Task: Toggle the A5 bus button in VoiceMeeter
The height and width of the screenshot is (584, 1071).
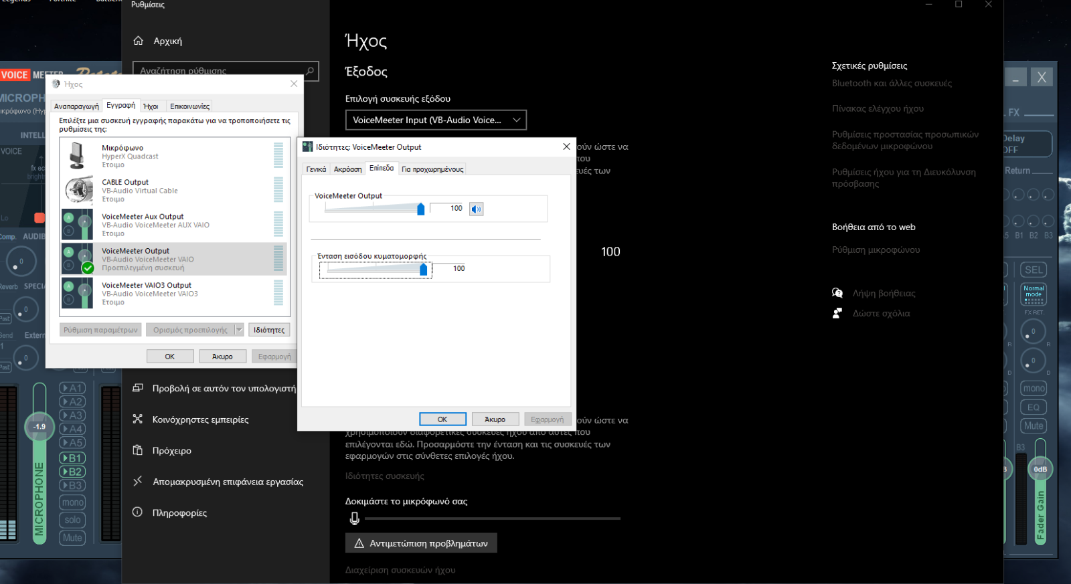Action: tap(72, 442)
